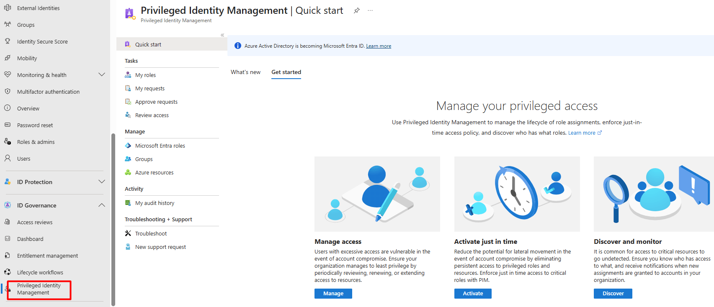The width and height of the screenshot is (714, 307).
Task: Switch to the What's new tab
Action: [246, 72]
